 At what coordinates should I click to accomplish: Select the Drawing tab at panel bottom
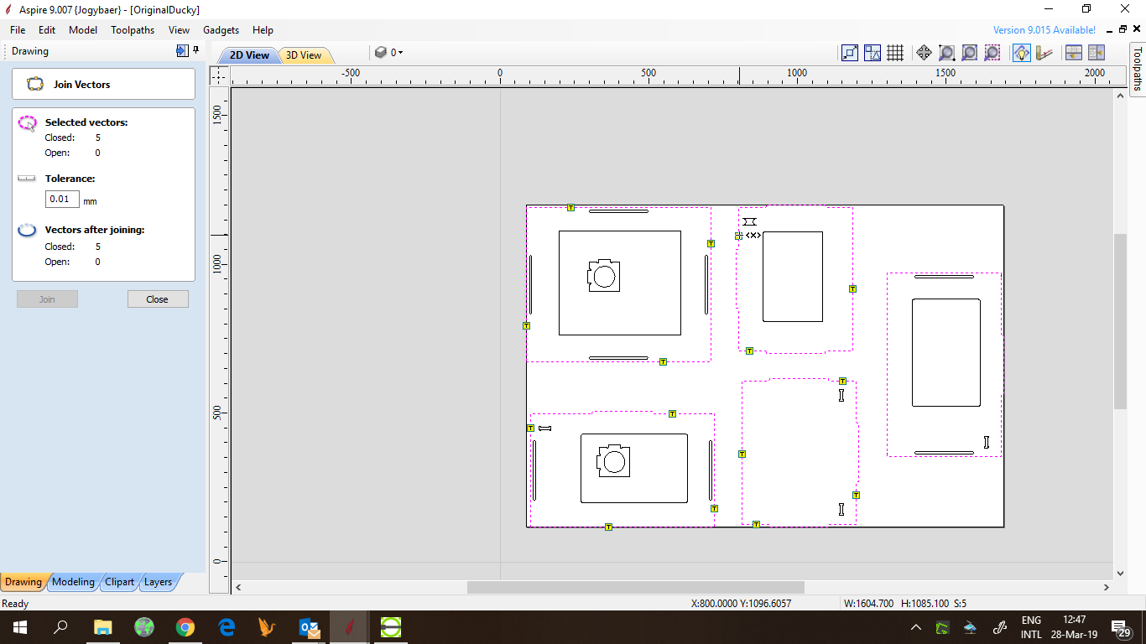[x=23, y=582]
